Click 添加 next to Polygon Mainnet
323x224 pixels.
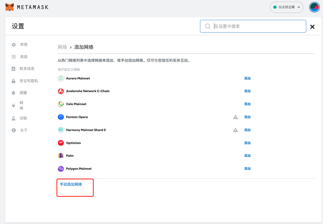(247, 169)
